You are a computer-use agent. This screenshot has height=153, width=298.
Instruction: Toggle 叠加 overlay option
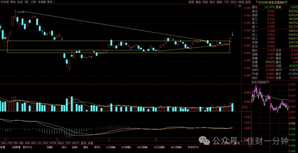pos(198,2)
